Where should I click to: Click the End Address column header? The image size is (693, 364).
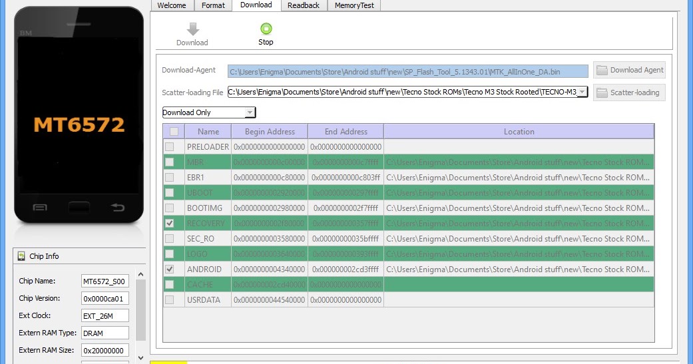pos(346,131)
